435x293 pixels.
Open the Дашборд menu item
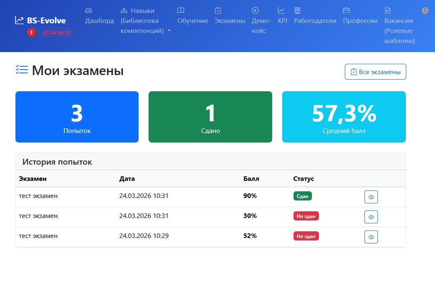(x=99, y=21)
